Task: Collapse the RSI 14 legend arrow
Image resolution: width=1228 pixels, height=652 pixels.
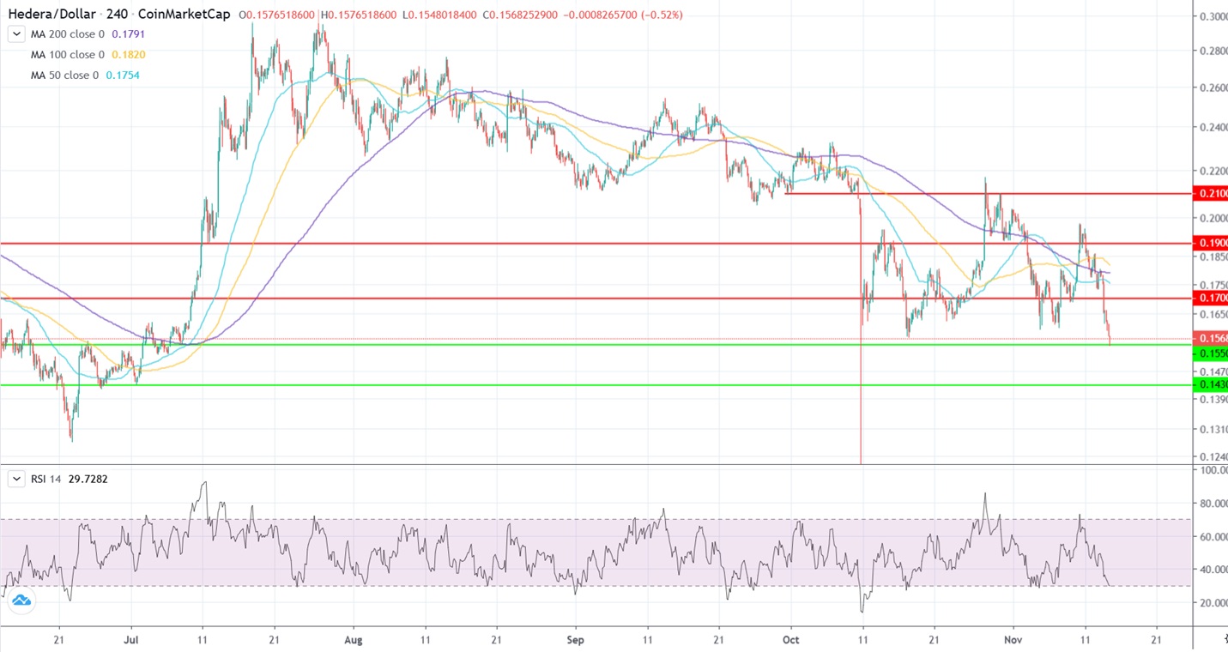Action: (x=16, y=480)
